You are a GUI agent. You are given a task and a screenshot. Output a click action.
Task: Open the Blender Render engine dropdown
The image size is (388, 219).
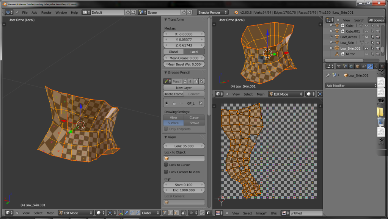(x=212, y=13)
